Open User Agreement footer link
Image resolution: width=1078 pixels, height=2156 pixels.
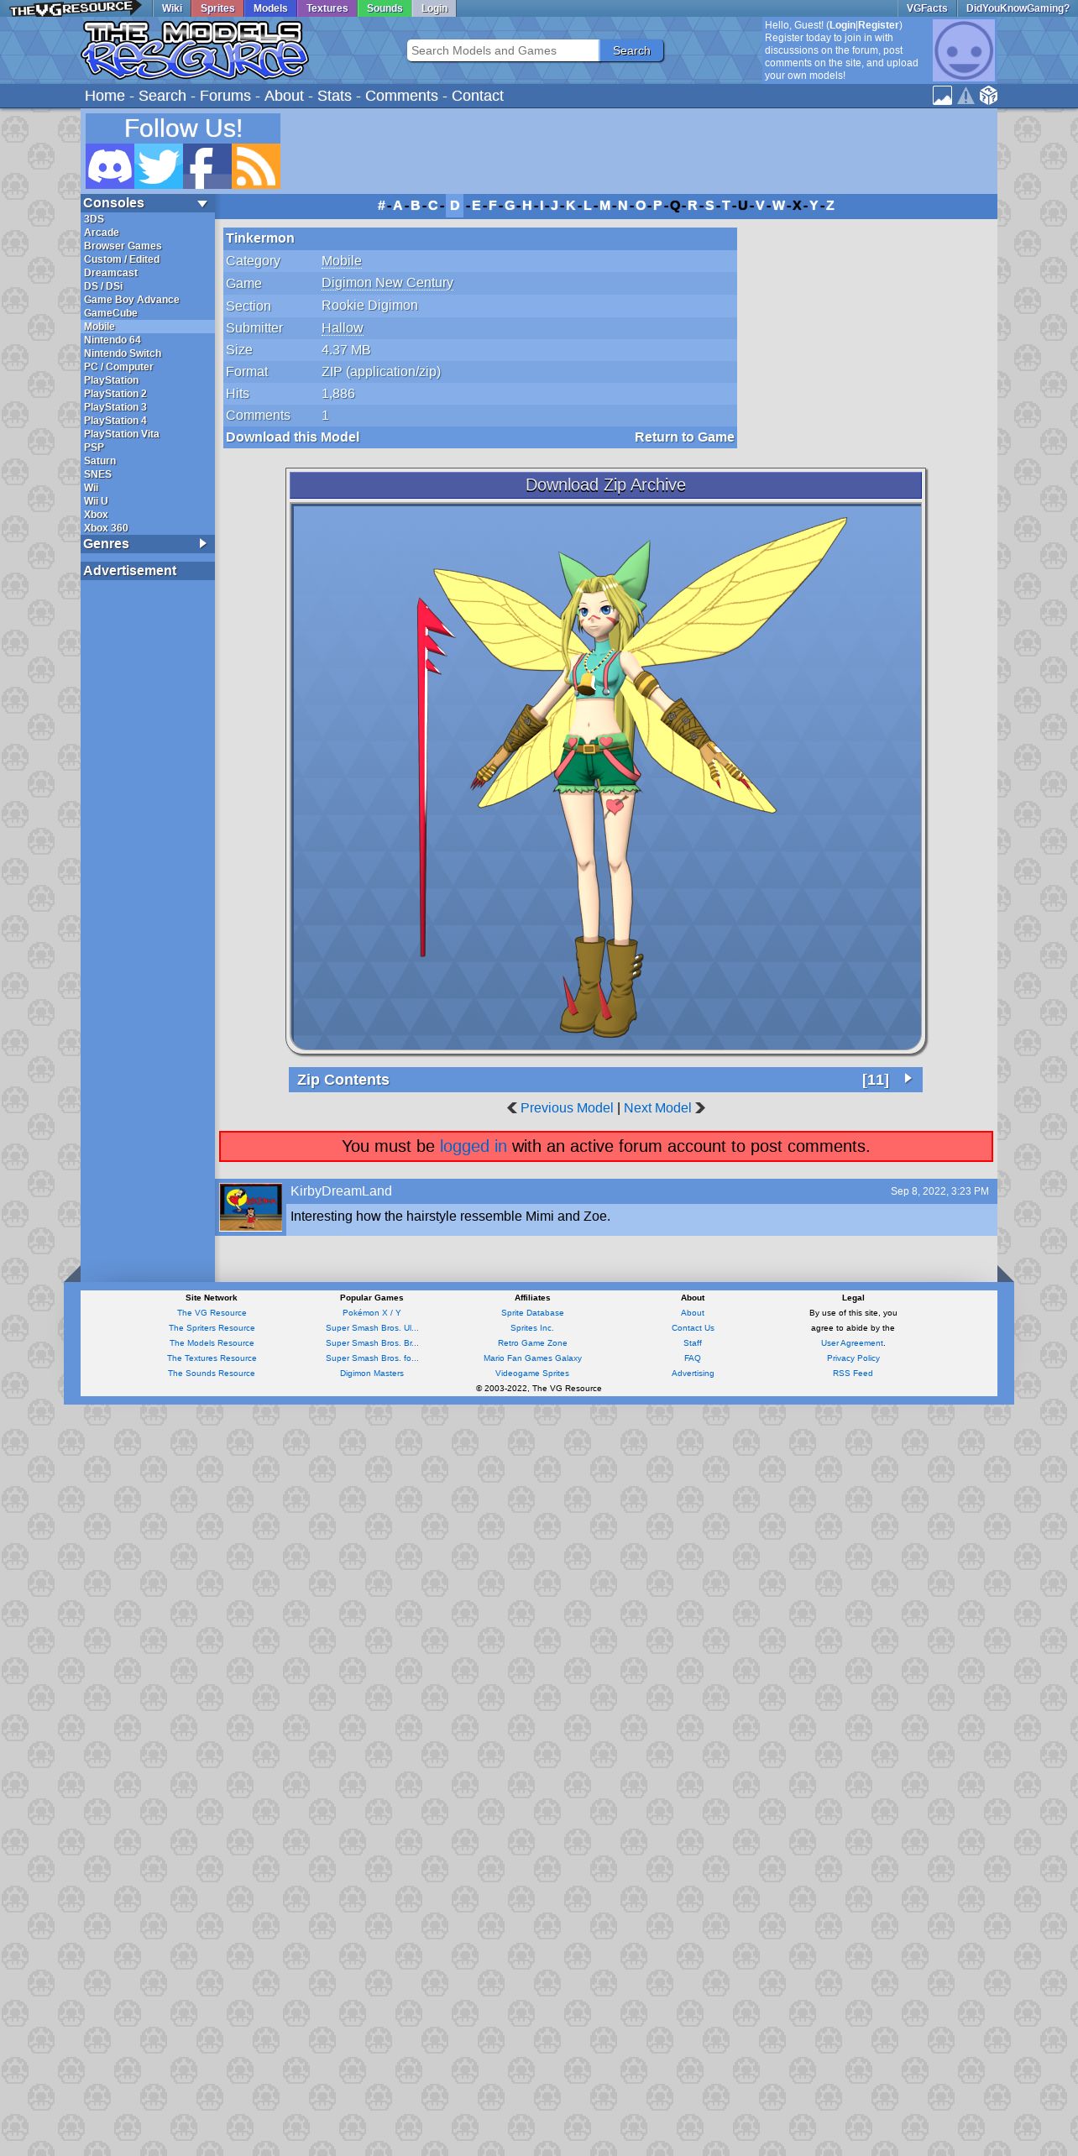point(852,1343)
